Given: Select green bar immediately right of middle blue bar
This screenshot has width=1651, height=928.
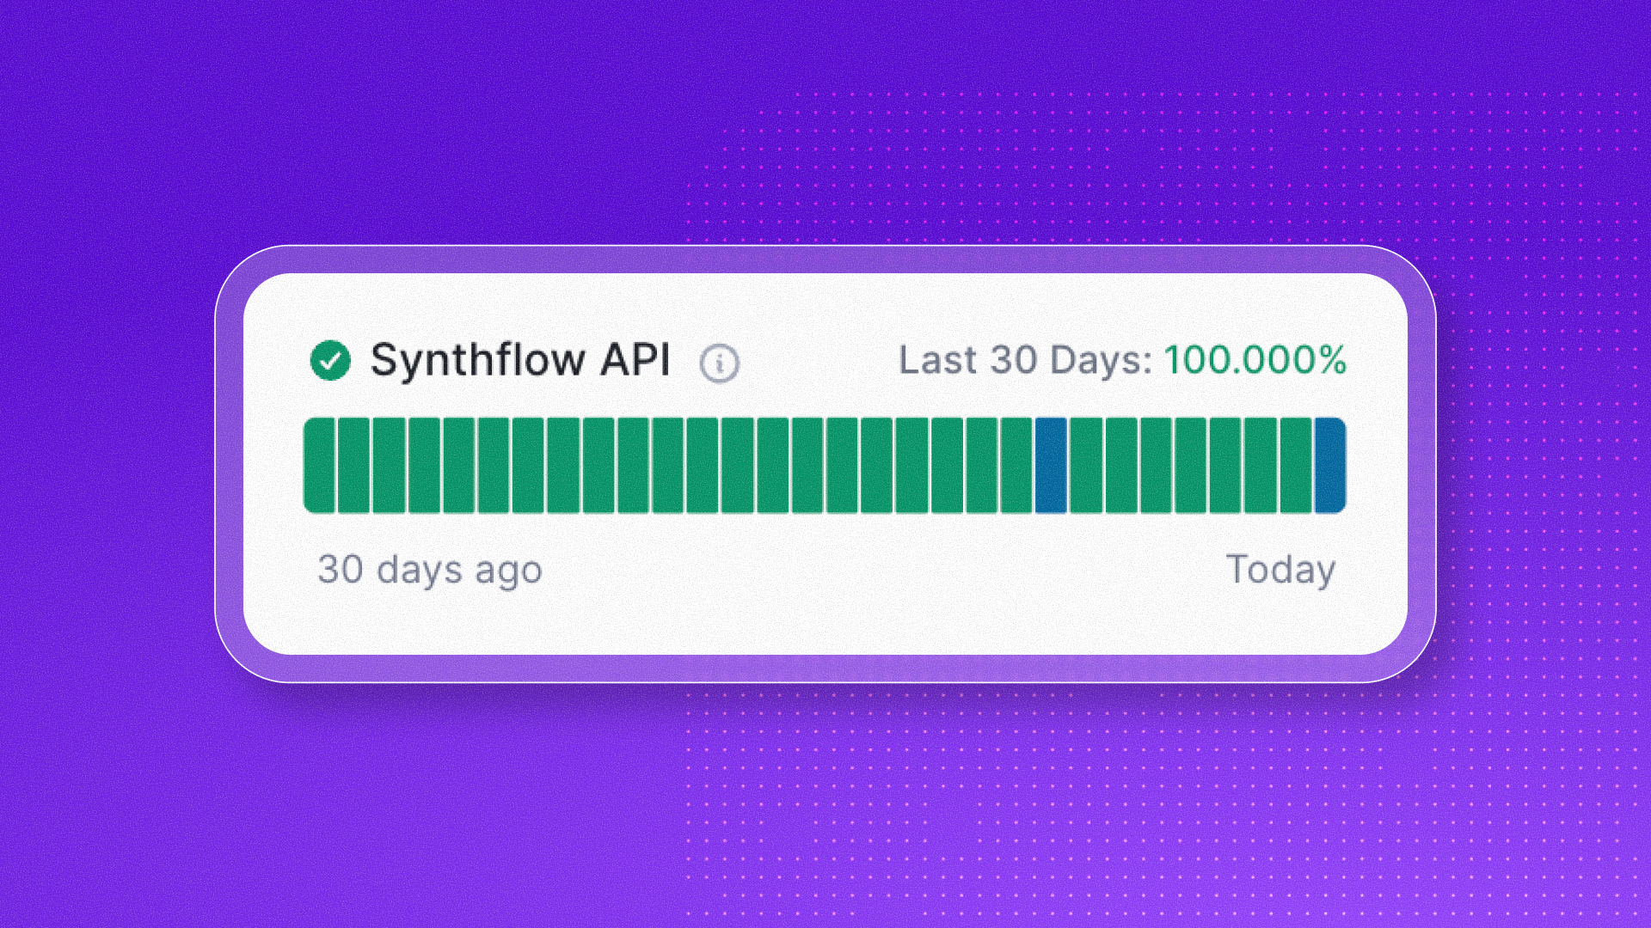Looking at the screenshot, I should click(1086, 465).
